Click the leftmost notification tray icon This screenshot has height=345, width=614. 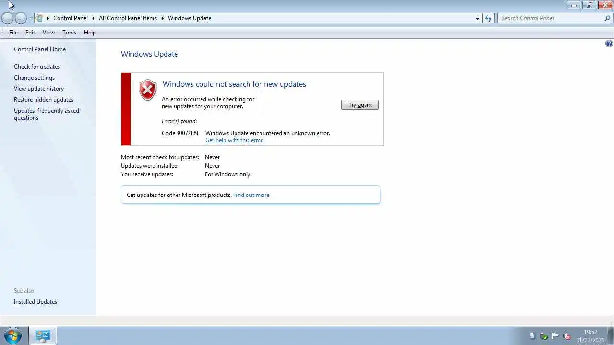tap(532, 336)
